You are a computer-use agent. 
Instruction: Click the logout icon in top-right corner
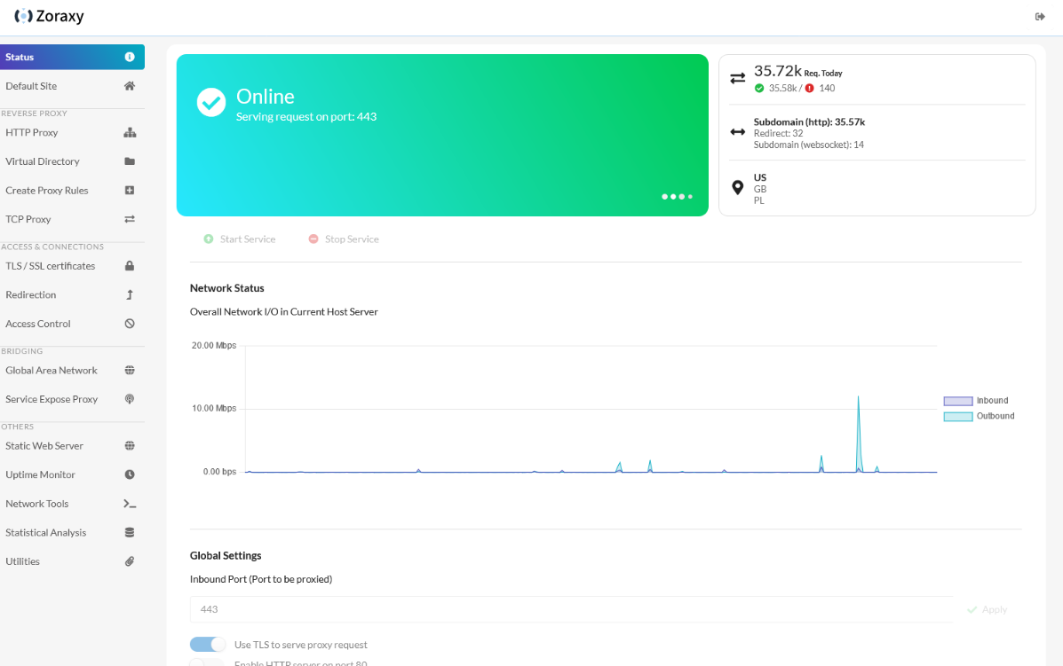tap(1040, 17)
